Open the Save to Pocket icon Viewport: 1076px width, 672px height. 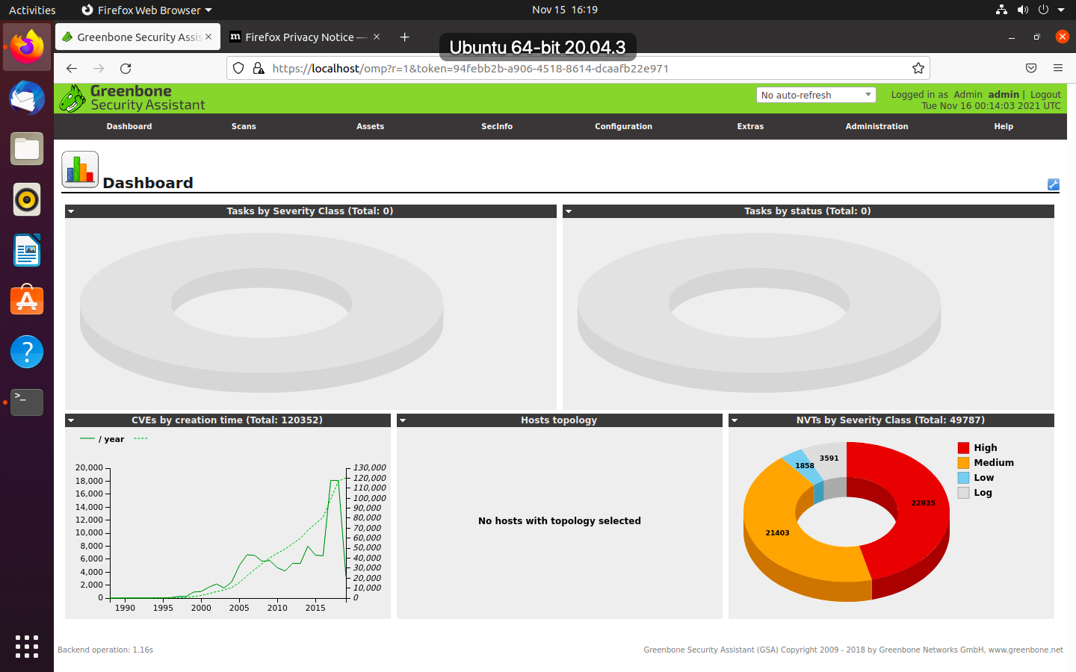coord(1031,68)
